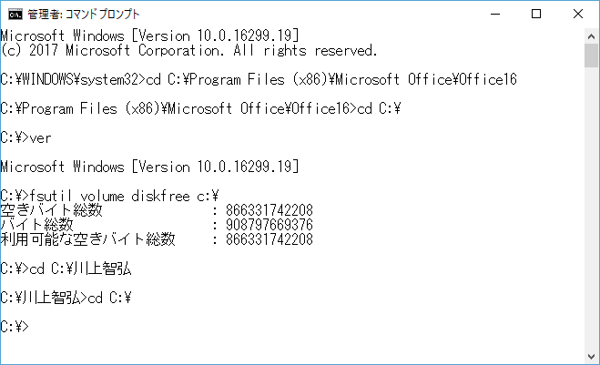Screen dimensions: 600x365
Task: Click the scrollbar up arrow
Action: (x=591, y=35)
